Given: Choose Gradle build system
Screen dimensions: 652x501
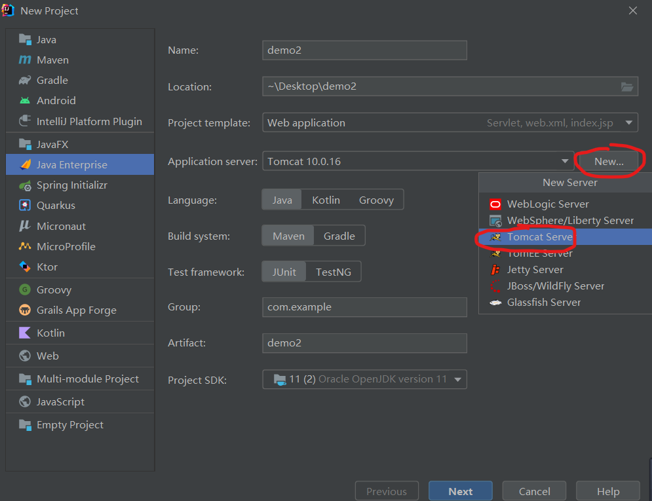Looking at the screenshot, I should [339, 236].
